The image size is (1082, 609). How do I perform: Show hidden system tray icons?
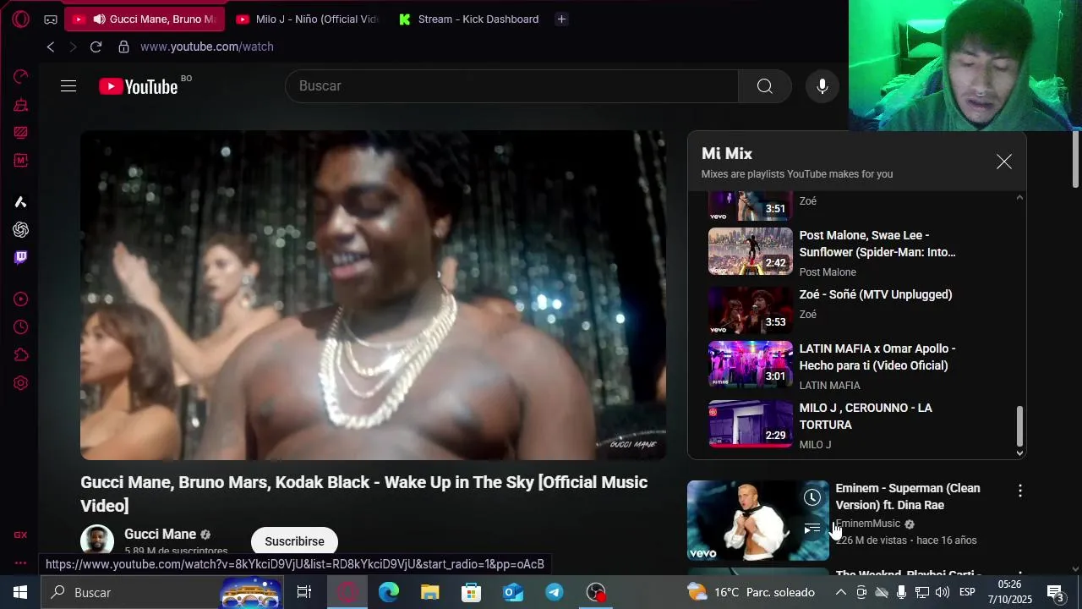point(841,592)
